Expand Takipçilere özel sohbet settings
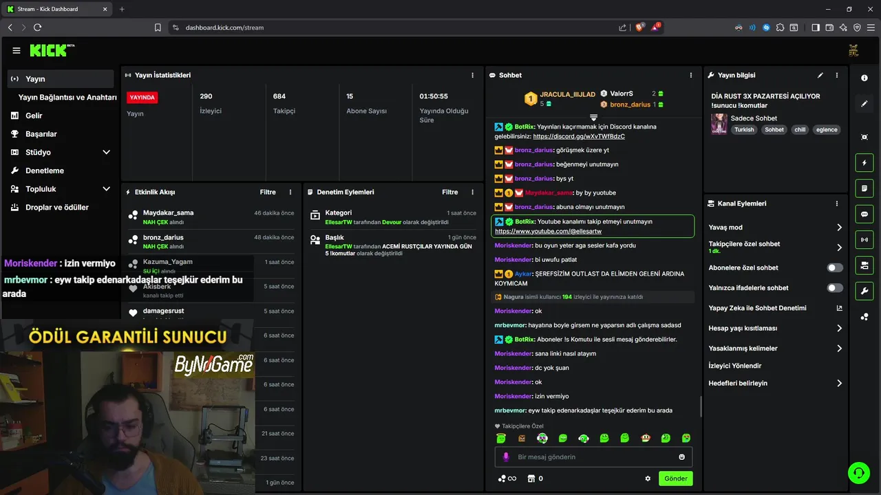The width and height of the screenshot is (881, 495). [775, 247]
